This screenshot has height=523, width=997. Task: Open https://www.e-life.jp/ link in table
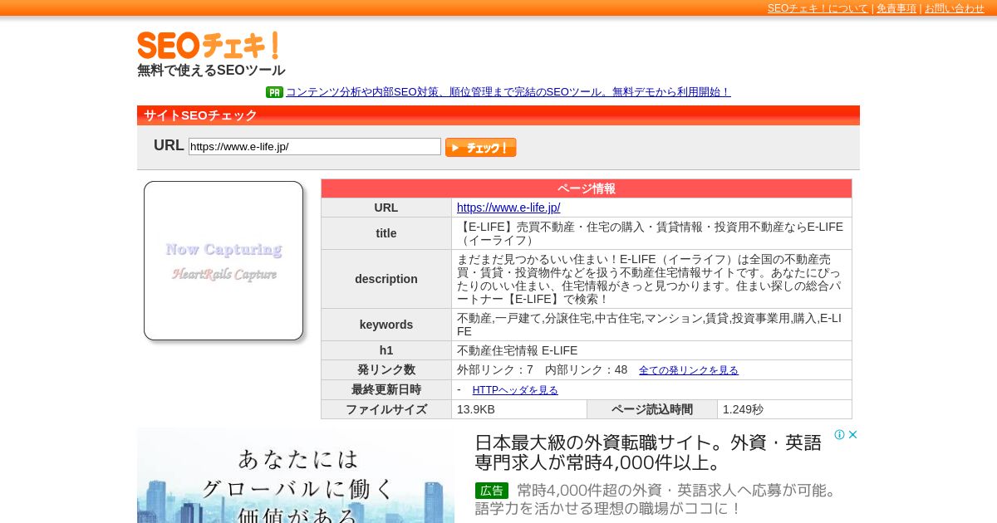click(x=508, y=208)
